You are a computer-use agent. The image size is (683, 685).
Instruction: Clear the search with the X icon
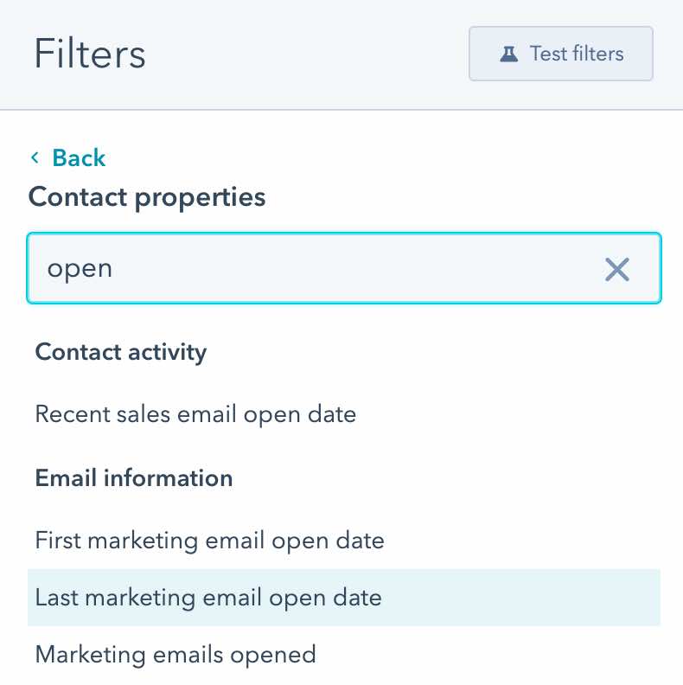click(x=616, y=269)
